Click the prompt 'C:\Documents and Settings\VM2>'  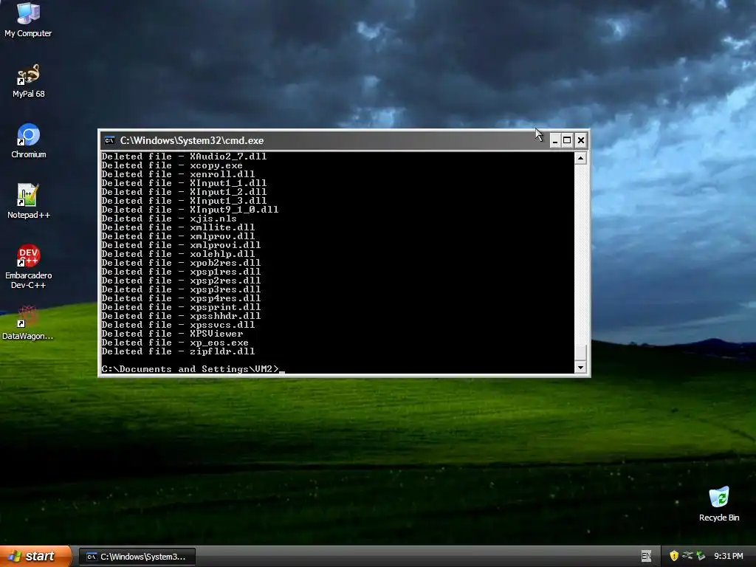(x=190, y=369)
